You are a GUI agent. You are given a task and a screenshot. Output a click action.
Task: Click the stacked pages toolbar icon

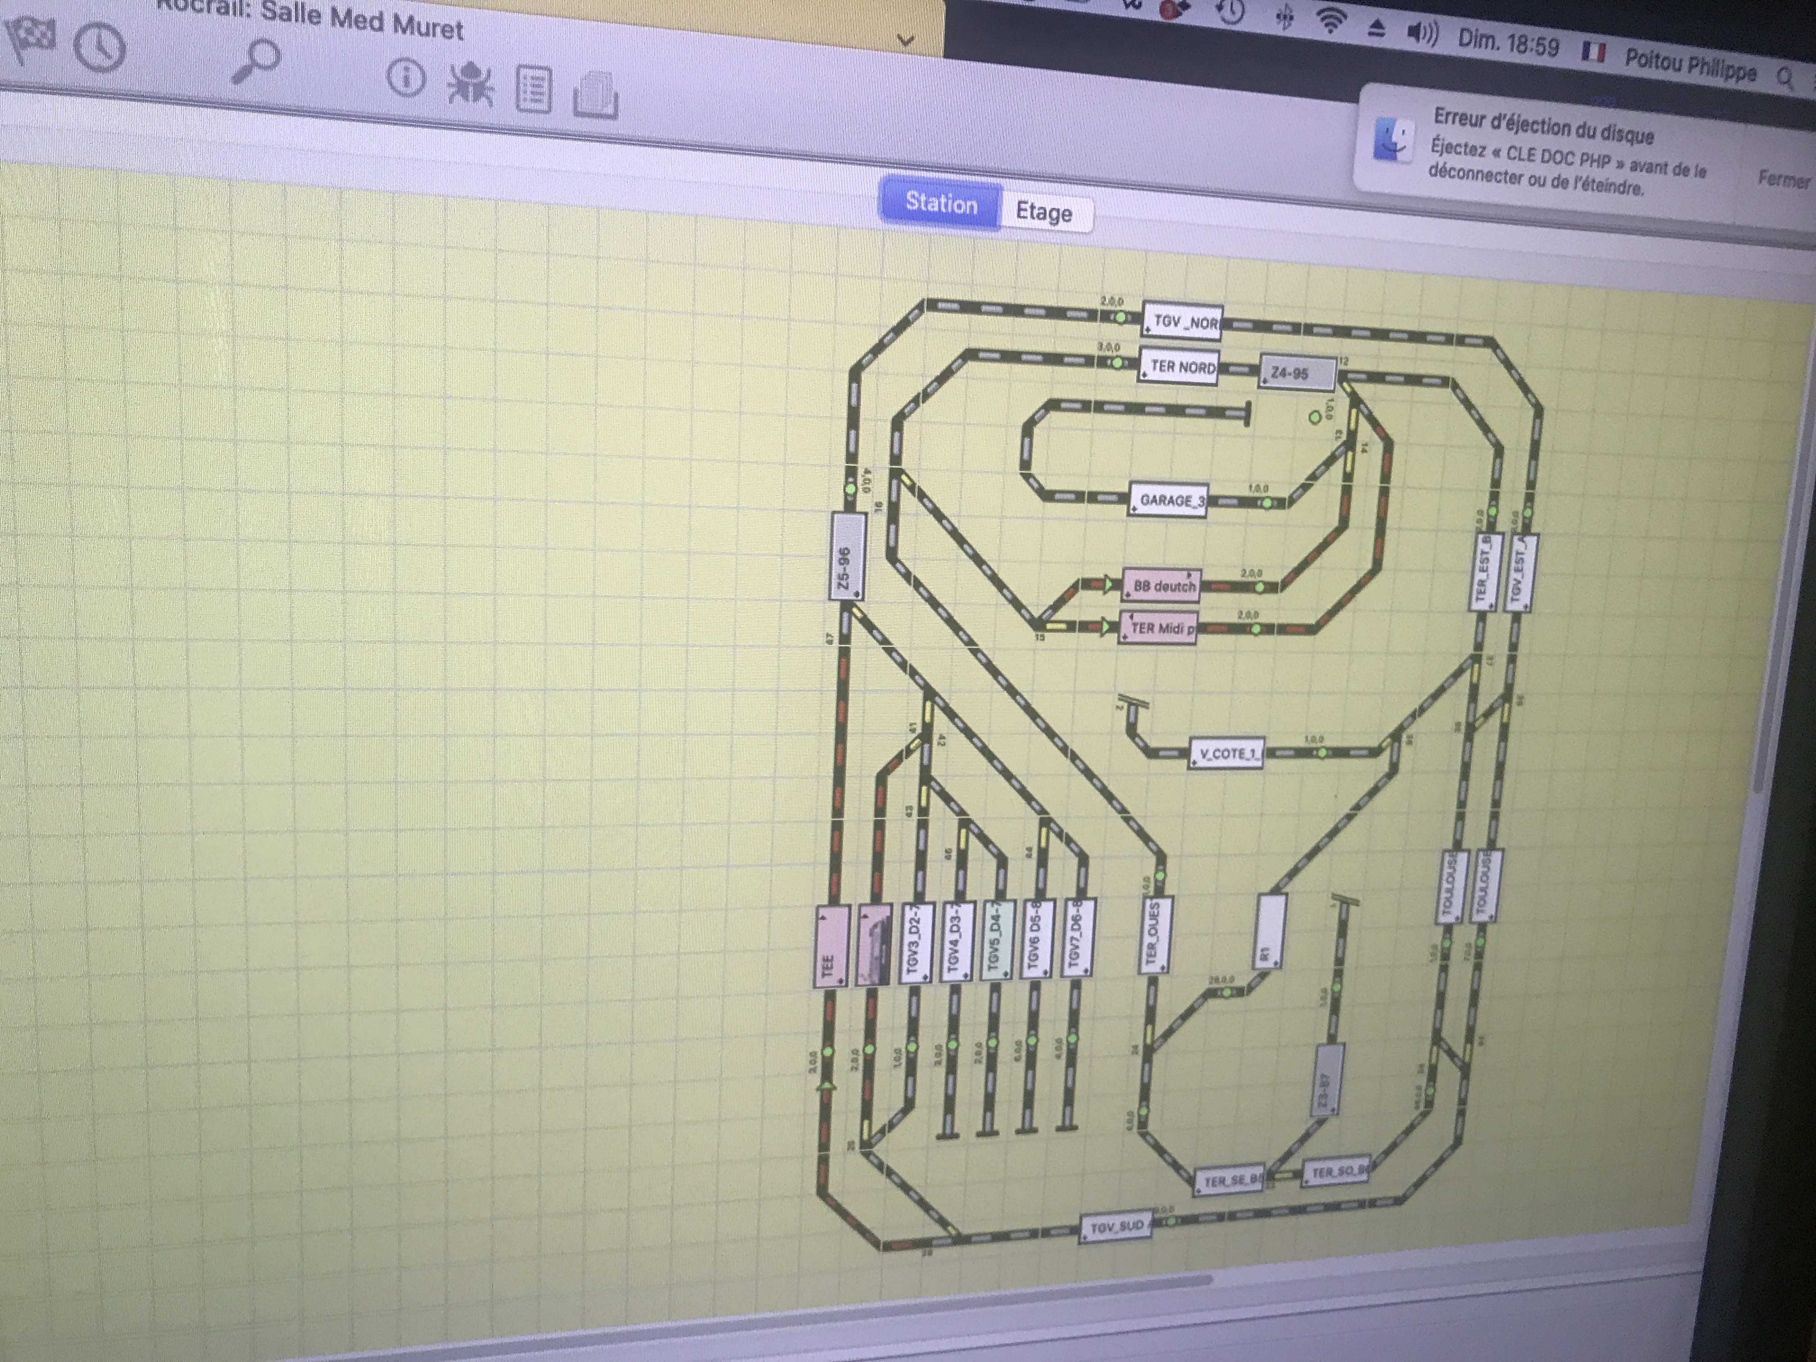pos(595,96)
